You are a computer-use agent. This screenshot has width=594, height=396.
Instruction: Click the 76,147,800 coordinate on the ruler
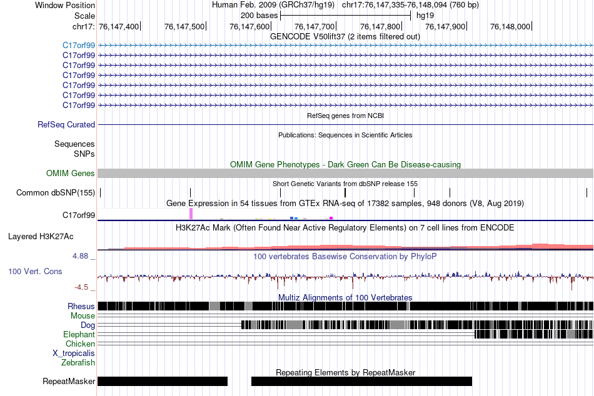click(x=380, y=26)
